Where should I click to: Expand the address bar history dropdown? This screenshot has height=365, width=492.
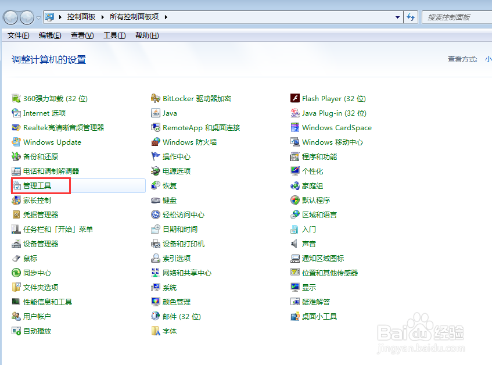397,17
